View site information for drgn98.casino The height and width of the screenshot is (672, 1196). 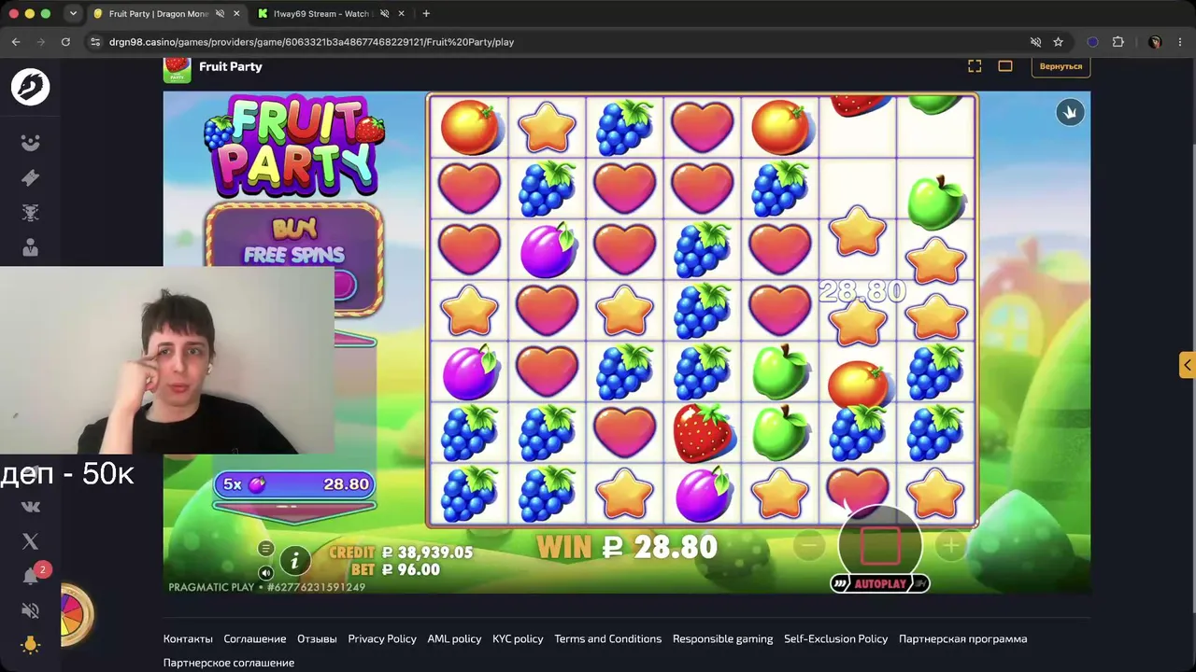(94, 42)
